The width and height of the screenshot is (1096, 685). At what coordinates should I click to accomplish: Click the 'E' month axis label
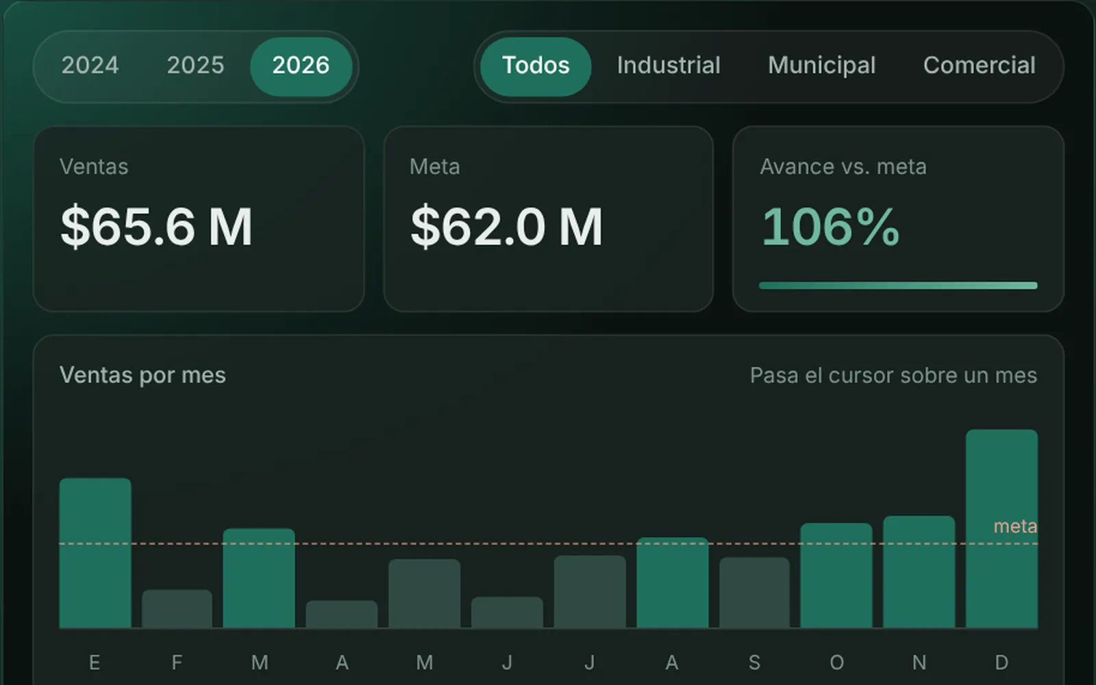(95, 662)
